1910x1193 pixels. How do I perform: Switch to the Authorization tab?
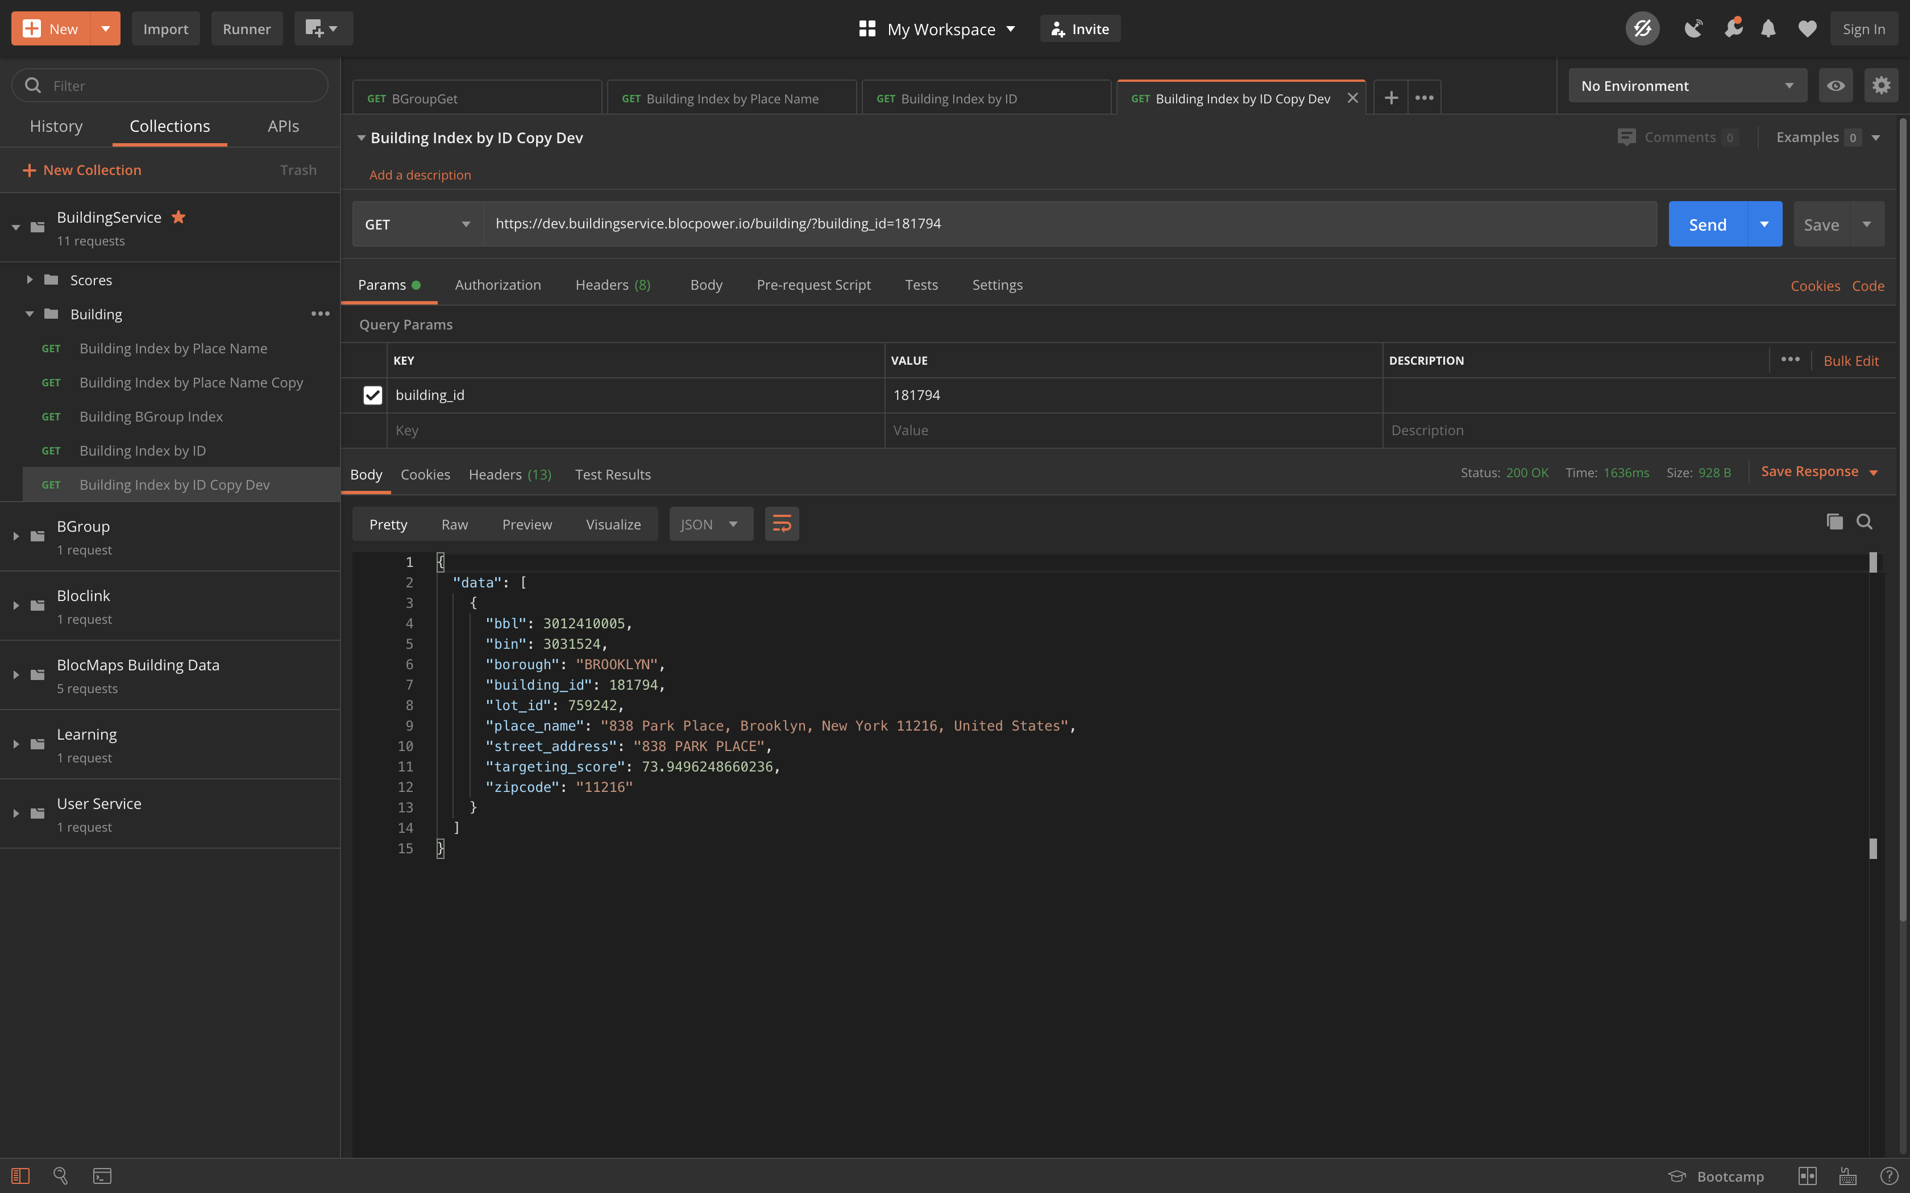[x=497, y=285]
